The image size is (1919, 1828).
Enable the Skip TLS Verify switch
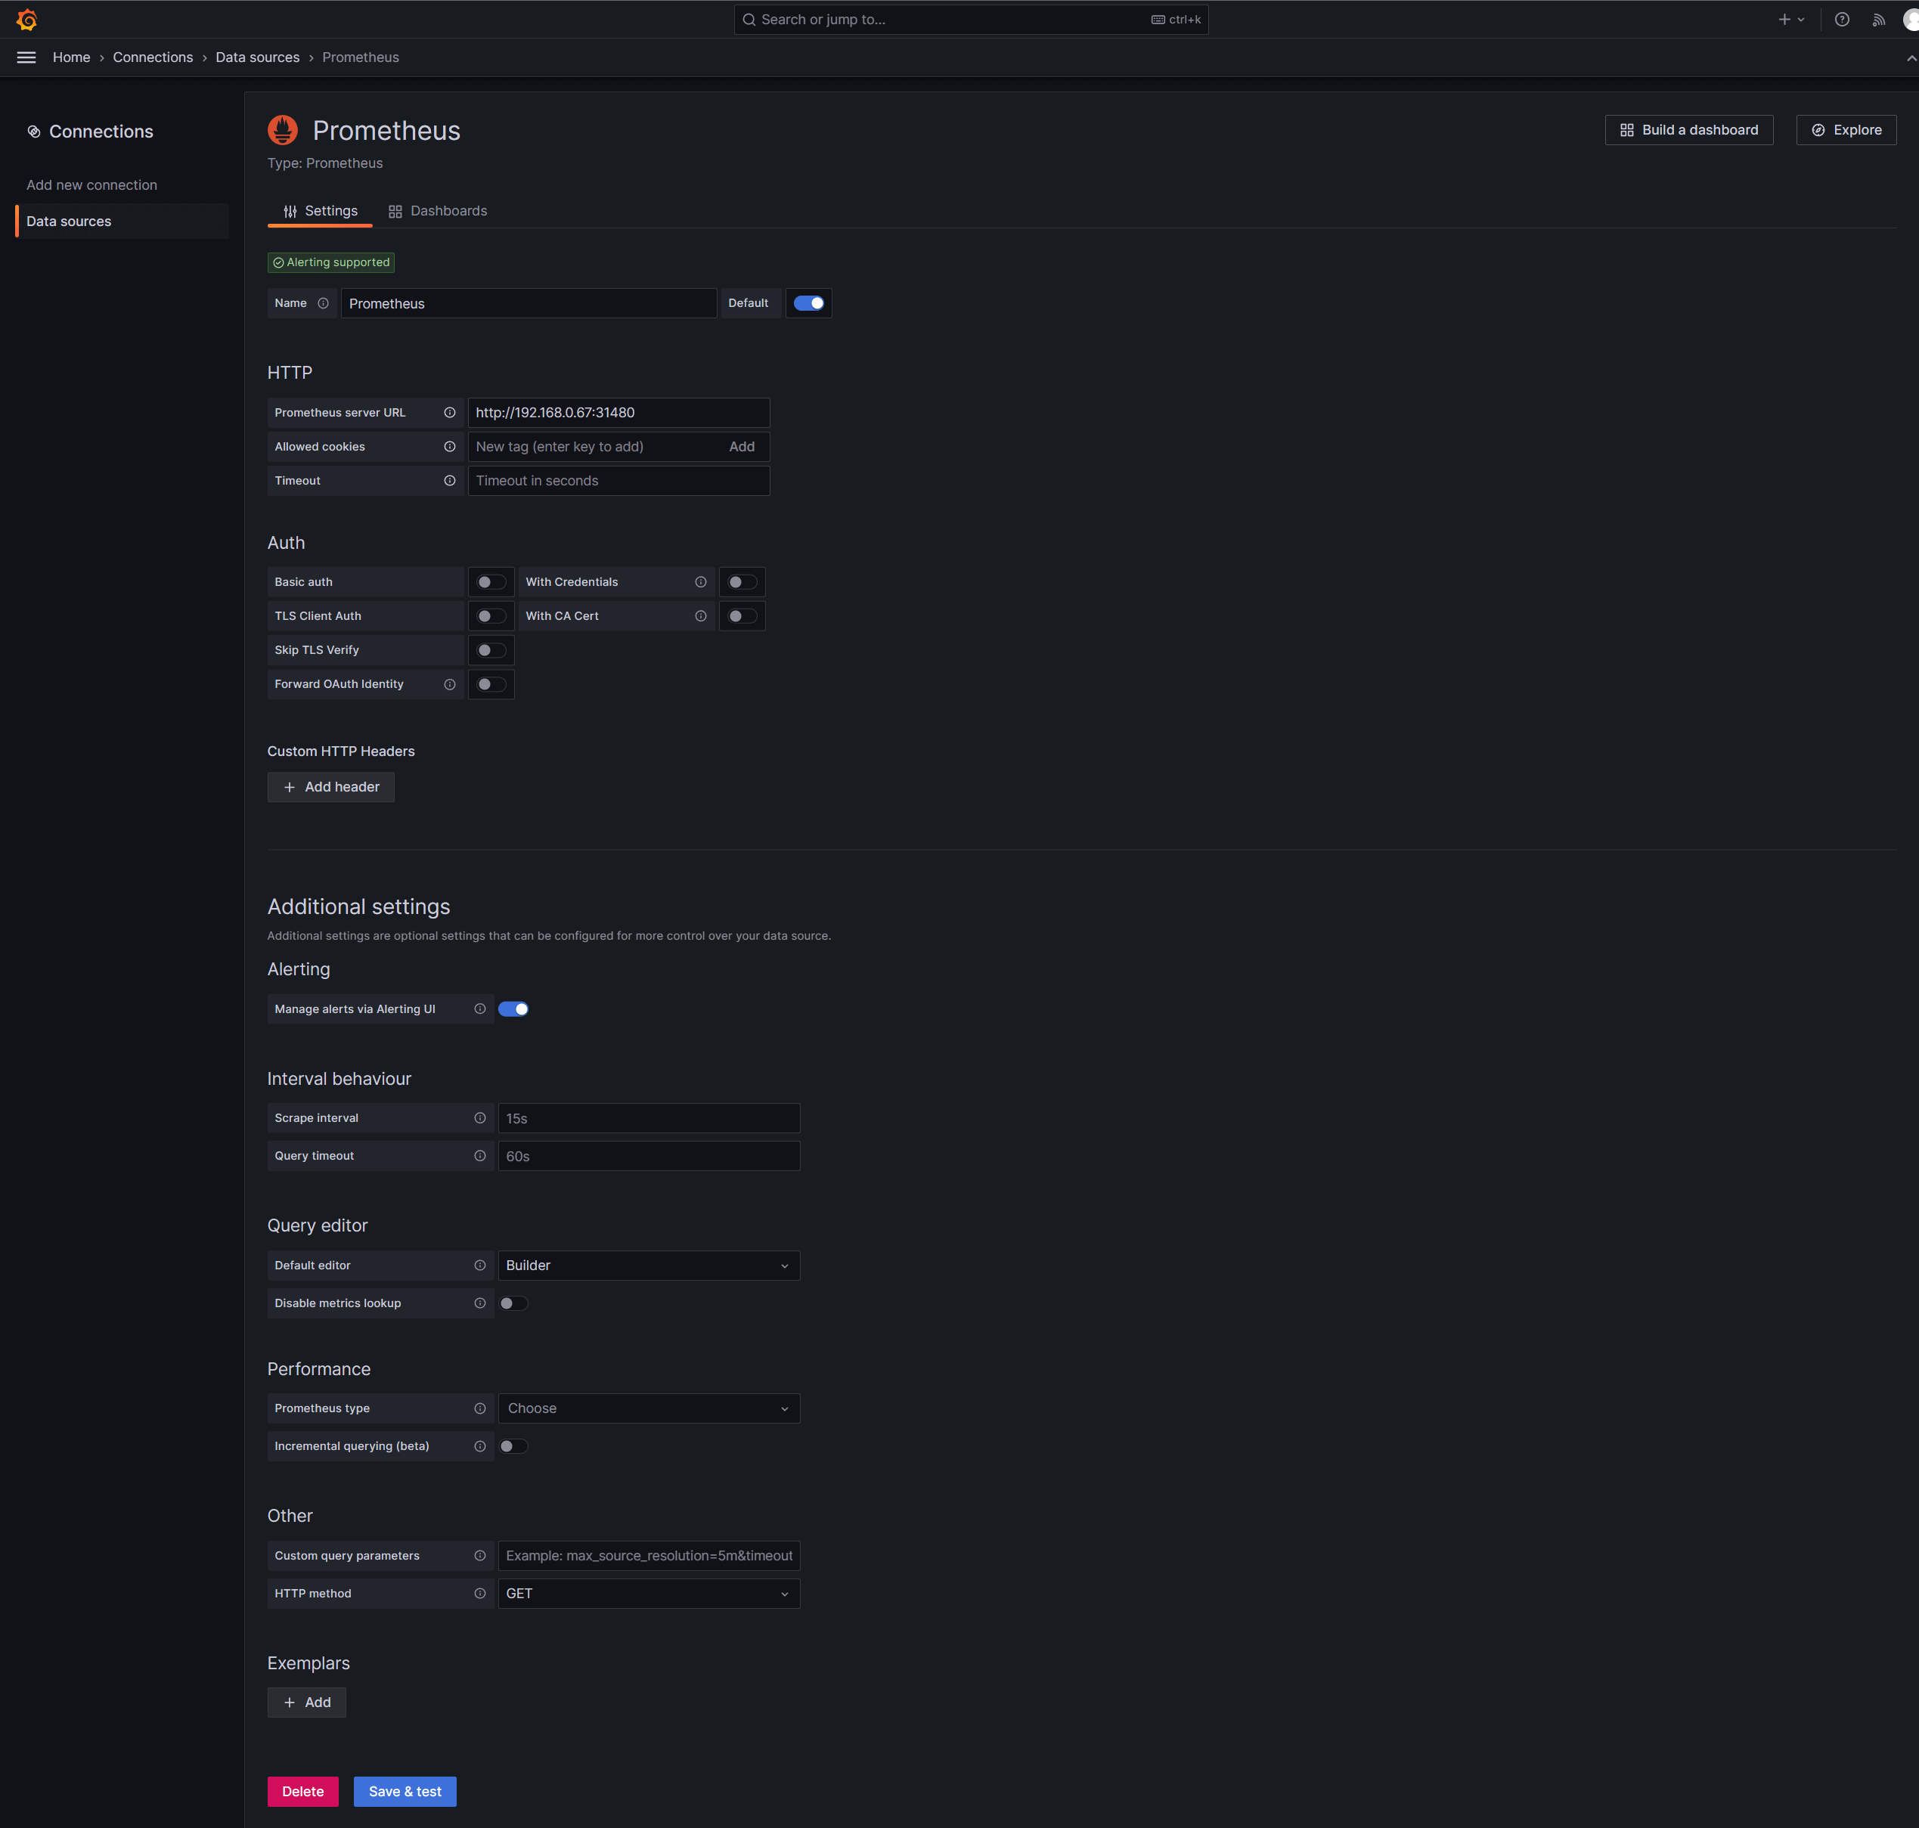click(x=490, y=650)
